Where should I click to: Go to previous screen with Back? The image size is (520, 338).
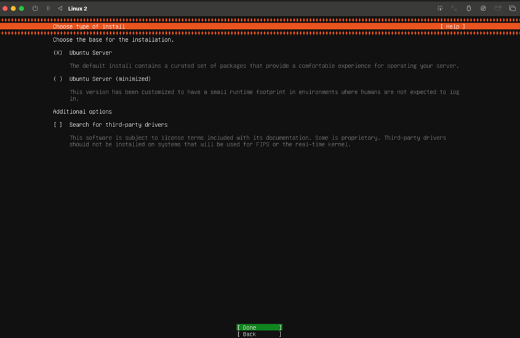pos(259,334)
